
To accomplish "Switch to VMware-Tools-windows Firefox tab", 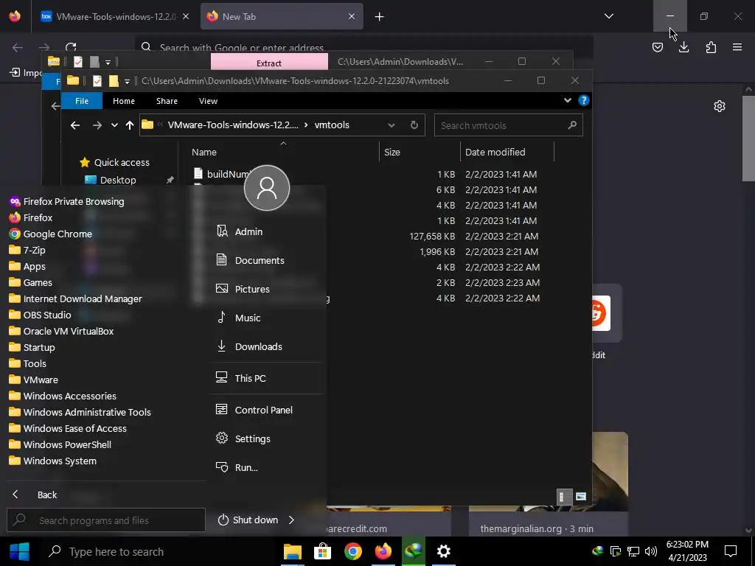I will 116,16.
